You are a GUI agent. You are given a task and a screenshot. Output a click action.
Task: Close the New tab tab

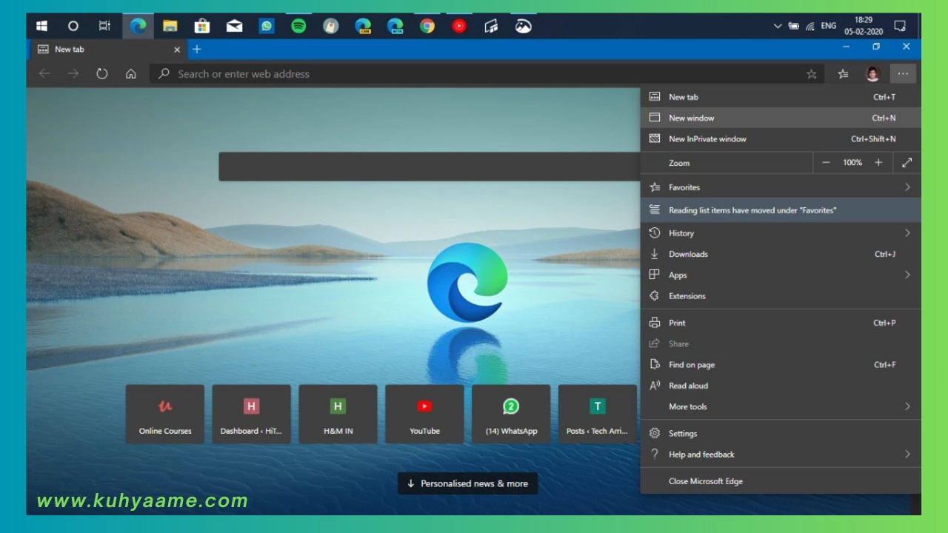[177, 50]
